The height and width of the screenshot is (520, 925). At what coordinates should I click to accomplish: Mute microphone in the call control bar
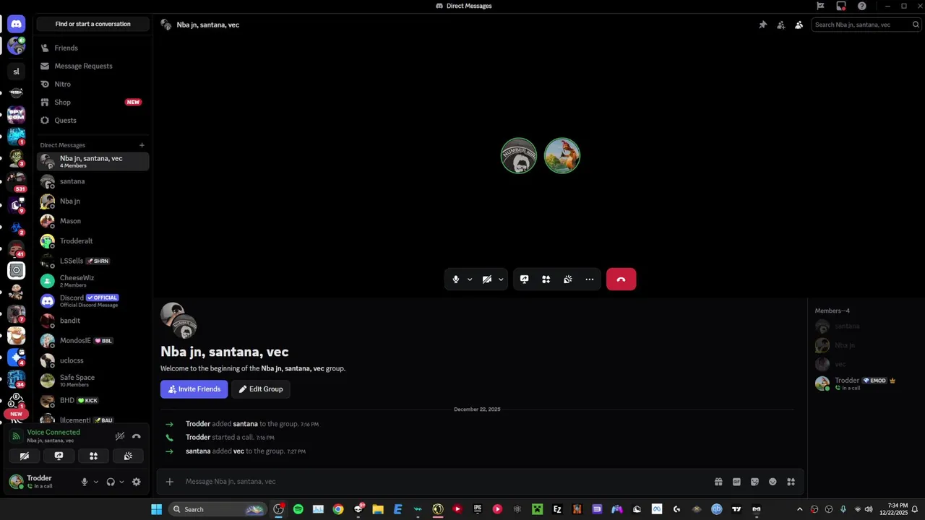[455, 279]
